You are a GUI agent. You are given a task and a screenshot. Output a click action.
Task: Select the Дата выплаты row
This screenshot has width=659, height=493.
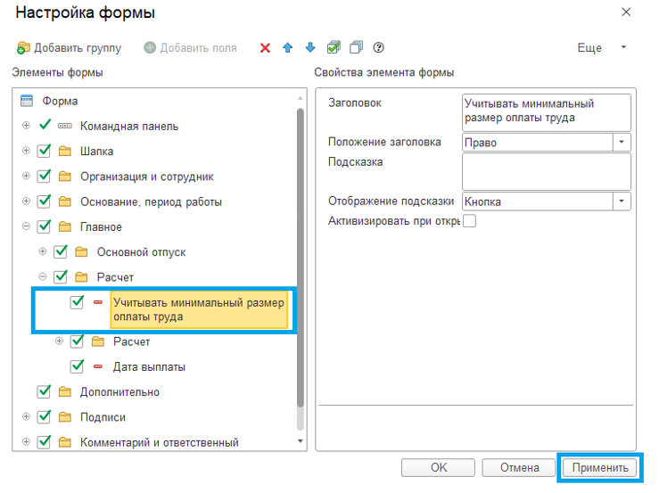(149, 367)
